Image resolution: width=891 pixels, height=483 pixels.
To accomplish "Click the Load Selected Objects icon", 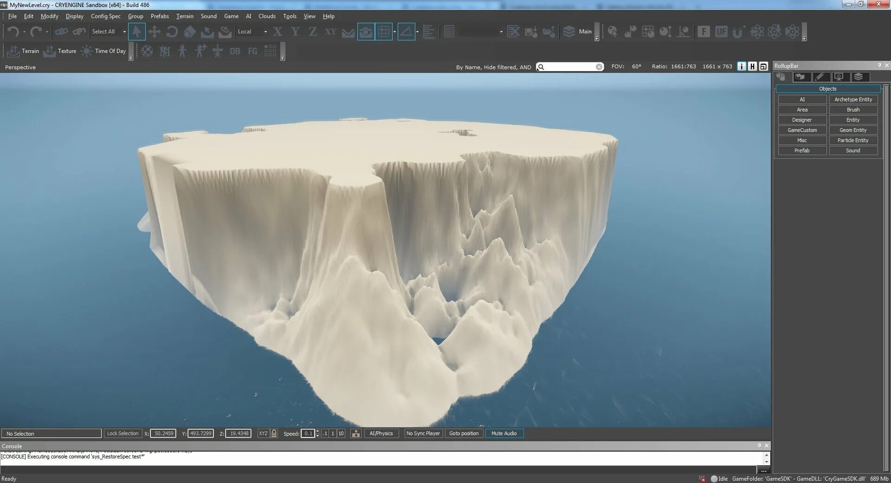I will (x=549, y=32).
